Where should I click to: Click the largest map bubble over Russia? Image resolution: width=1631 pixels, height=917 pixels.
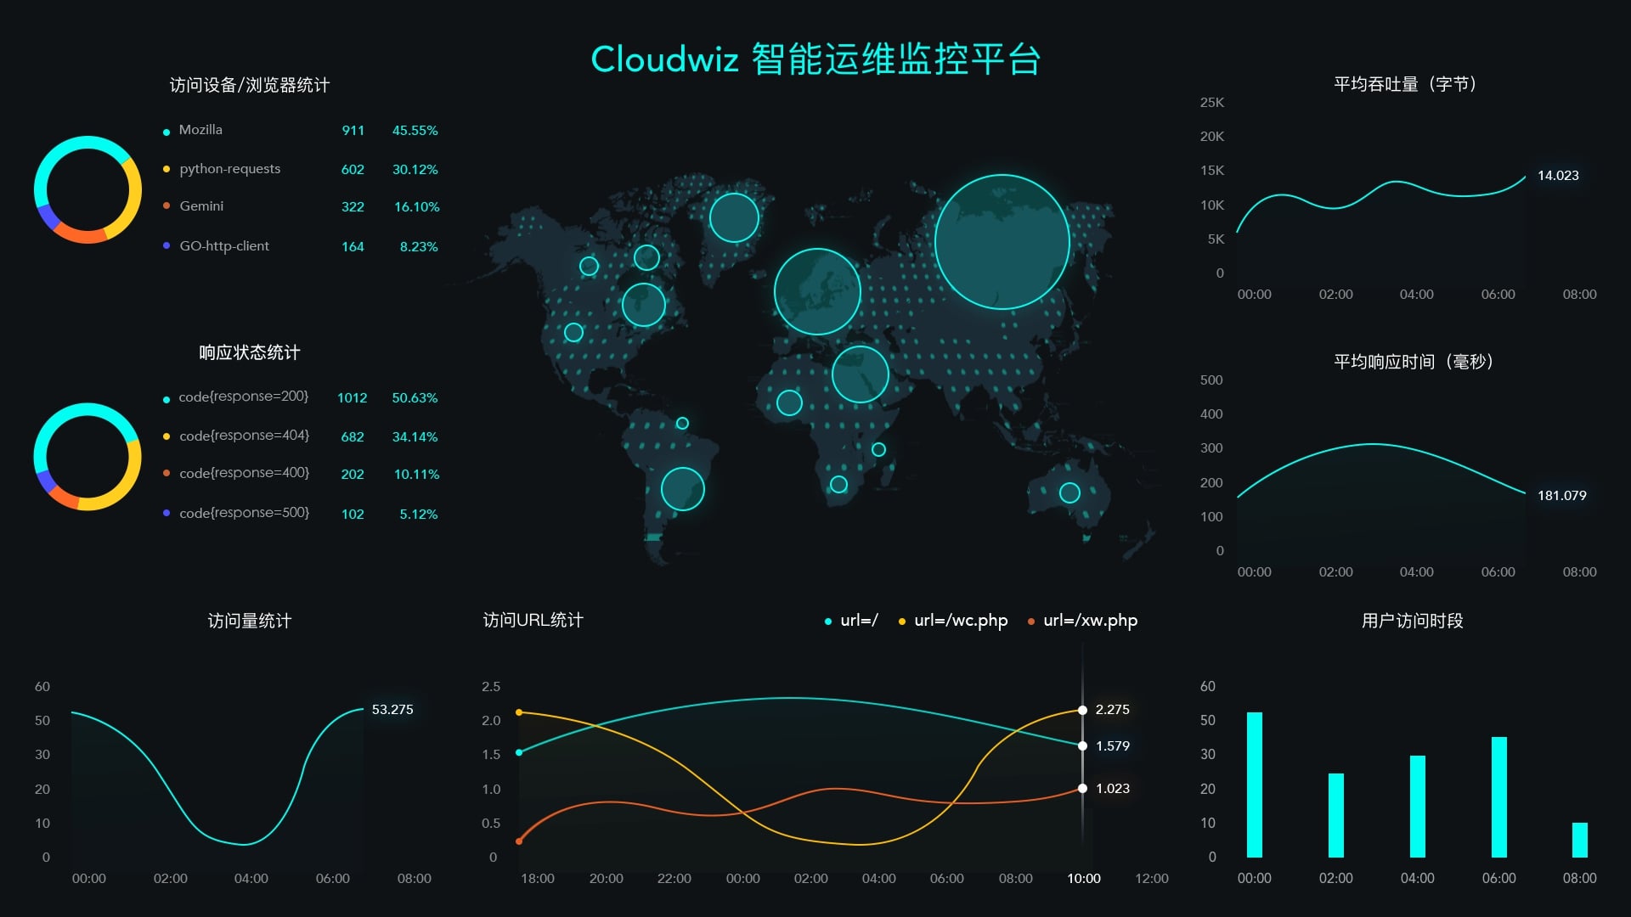click(x=1002, y=242)
